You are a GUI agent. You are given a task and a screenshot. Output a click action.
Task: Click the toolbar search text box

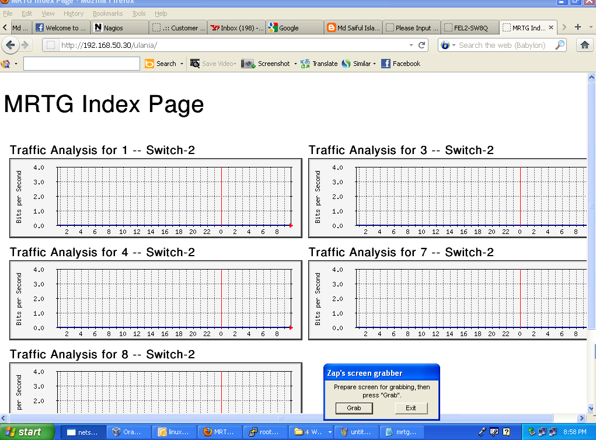(x=82, y=64)
